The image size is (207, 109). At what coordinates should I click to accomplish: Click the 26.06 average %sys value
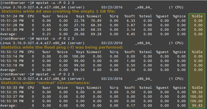click(79, 34)
